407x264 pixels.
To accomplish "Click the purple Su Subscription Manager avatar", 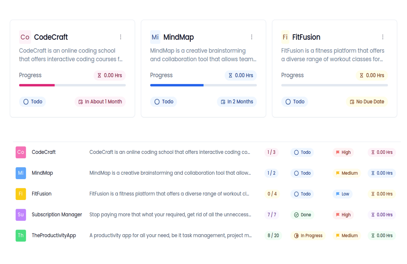I will click(x=21, y=215).
